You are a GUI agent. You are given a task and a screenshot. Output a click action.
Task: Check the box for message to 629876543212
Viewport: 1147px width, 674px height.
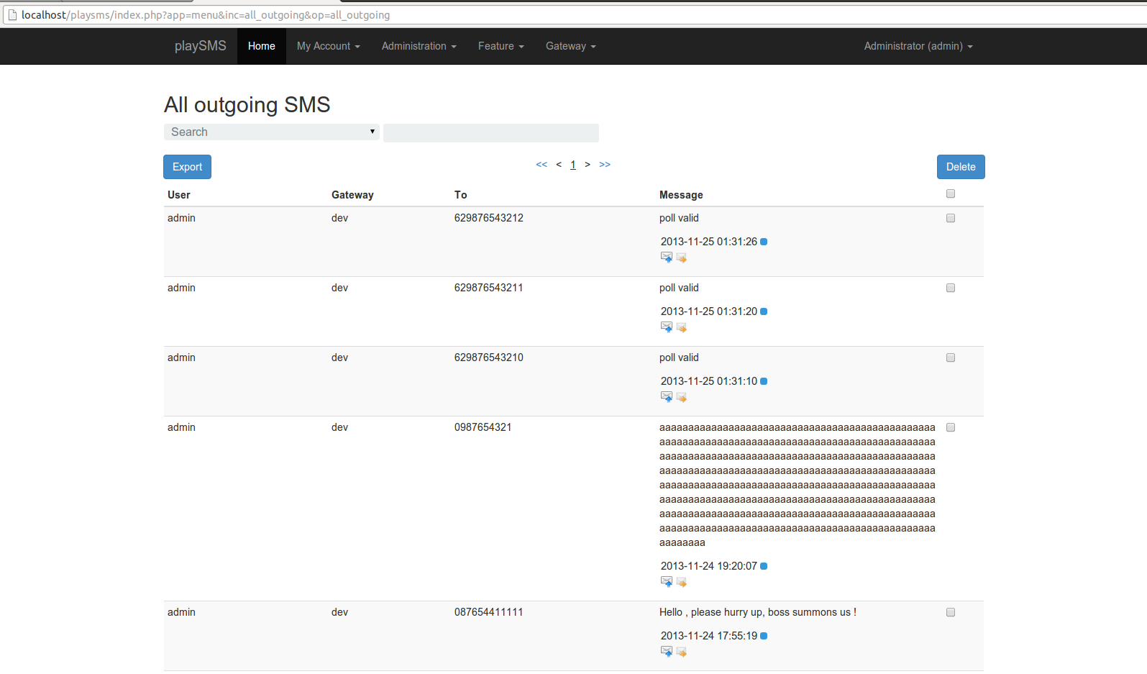(x=951, y=218)
